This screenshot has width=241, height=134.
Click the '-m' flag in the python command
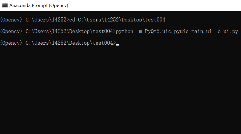point(139,31)
